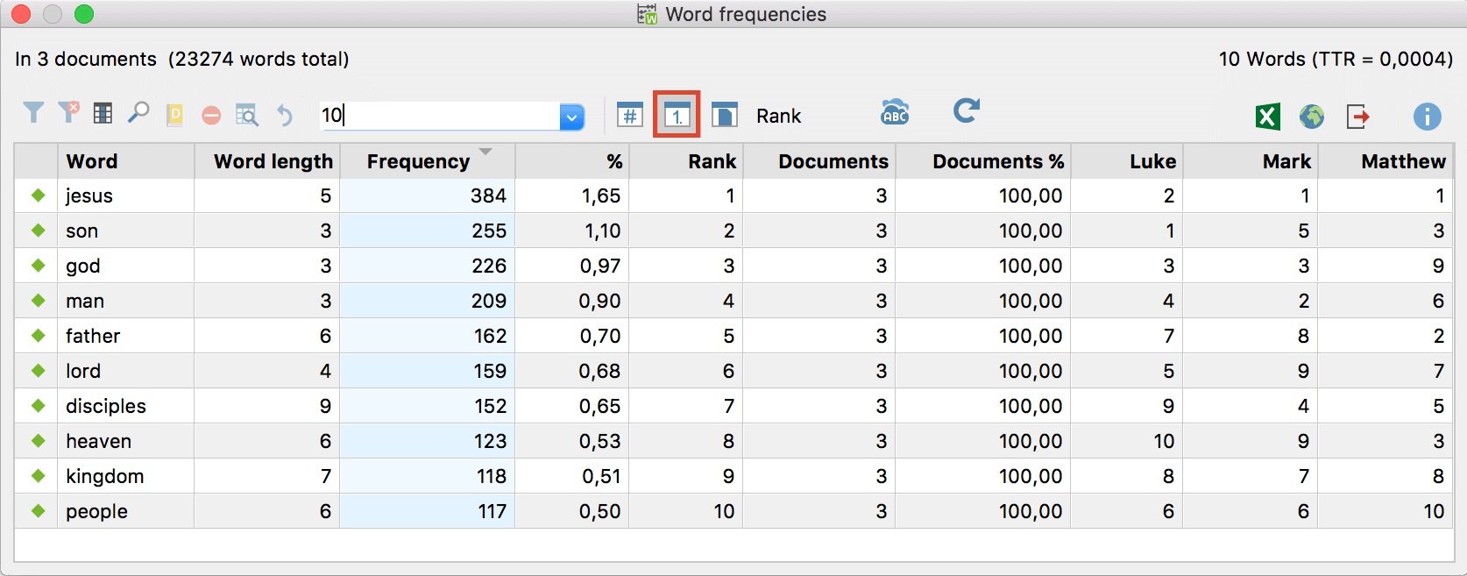Click green diamond in kingdom row
Screen dimensions: 1467x576
38,476
